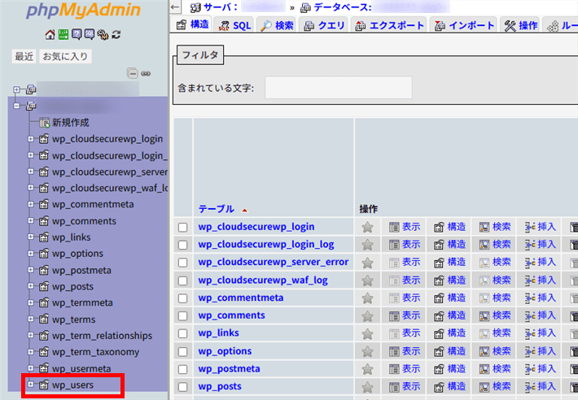The height and width of the screenshot is (400, 578).
Task: Check the wp_posts row checkbox
Action: (183, 387)
